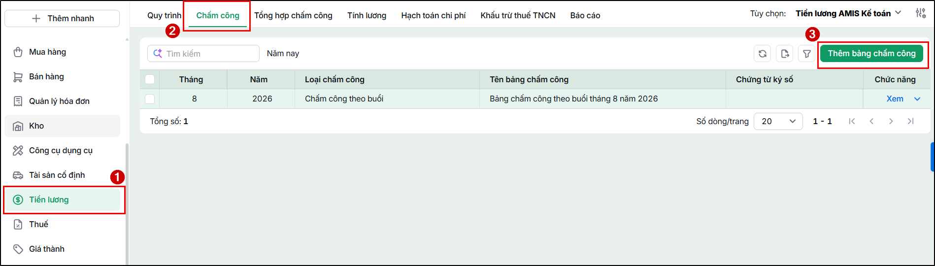Go to last page arrow icon
Image resolution: width=935 pixels, height=266 pixels.
click(x=910, y=121)
